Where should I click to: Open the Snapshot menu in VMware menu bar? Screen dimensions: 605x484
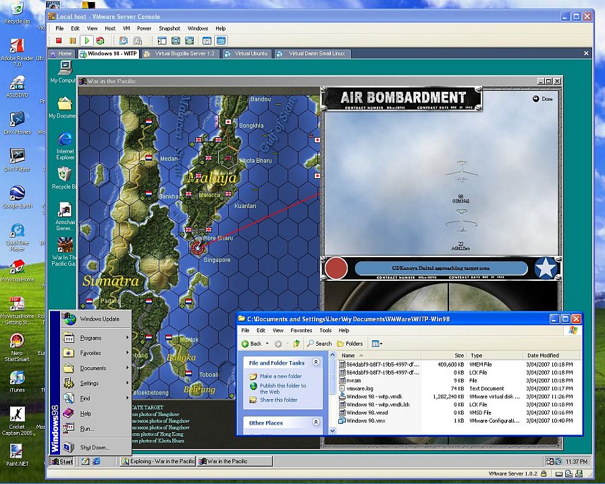pyautogui.click(x=169, y=28)
